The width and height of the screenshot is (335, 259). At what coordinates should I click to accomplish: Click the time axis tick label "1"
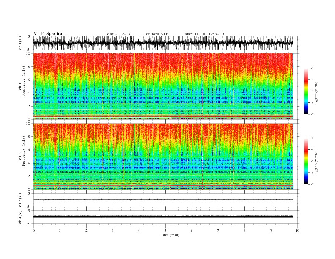pos(60,231)
